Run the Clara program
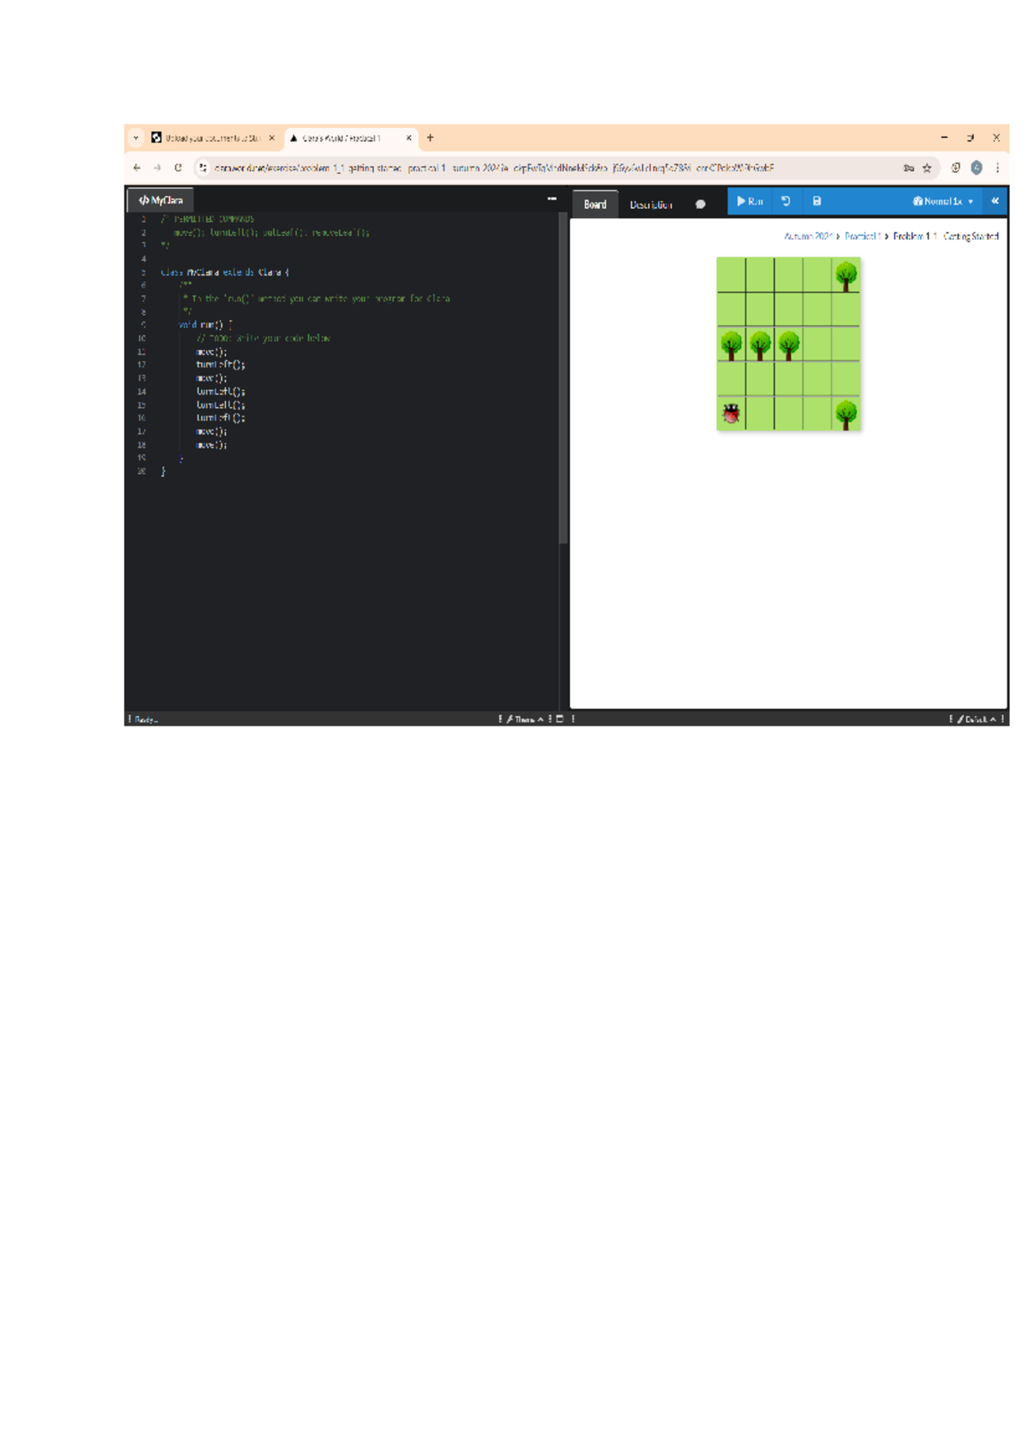Viewport: 1027px width, 1451px height. coord(750,202)
